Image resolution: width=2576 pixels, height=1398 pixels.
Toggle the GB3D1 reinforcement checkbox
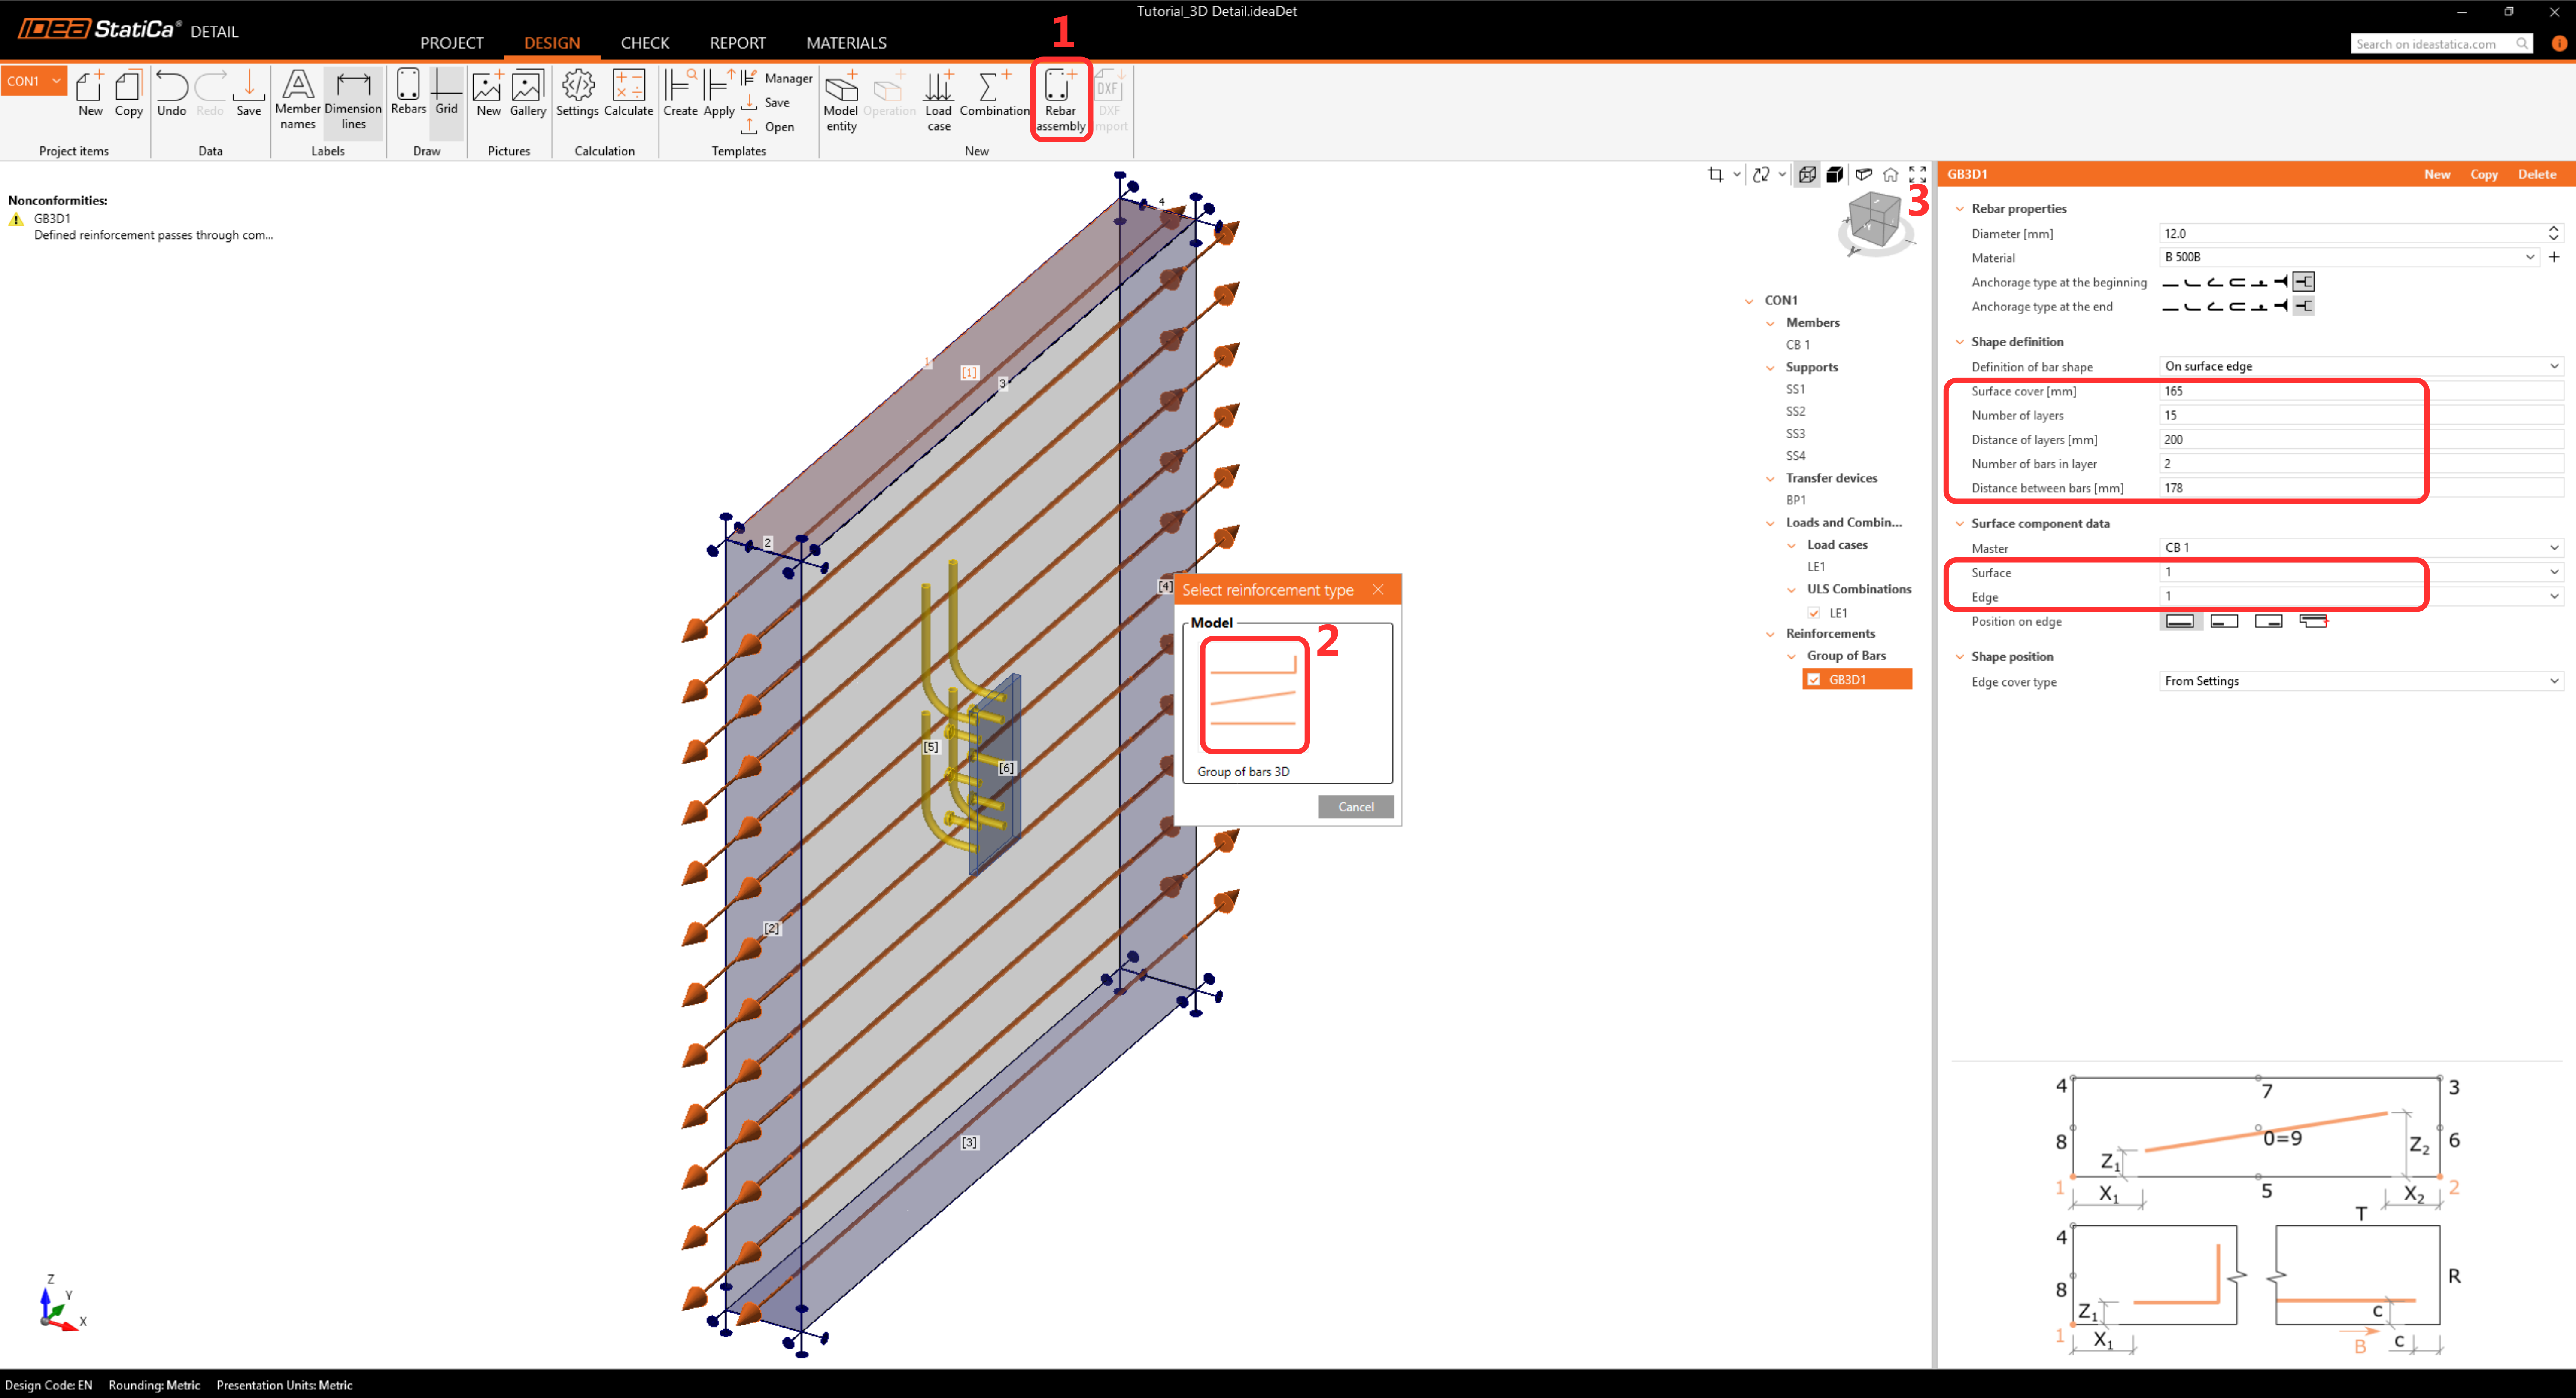point(1814,679)
